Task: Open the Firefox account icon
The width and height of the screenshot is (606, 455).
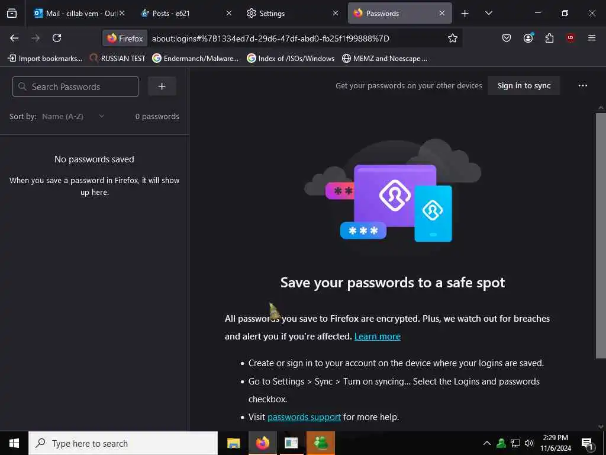Action: [528, 38]
